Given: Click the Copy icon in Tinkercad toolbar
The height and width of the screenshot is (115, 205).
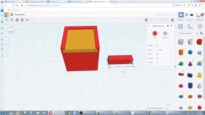Looking at the screenshot, I should click(7, 20).
